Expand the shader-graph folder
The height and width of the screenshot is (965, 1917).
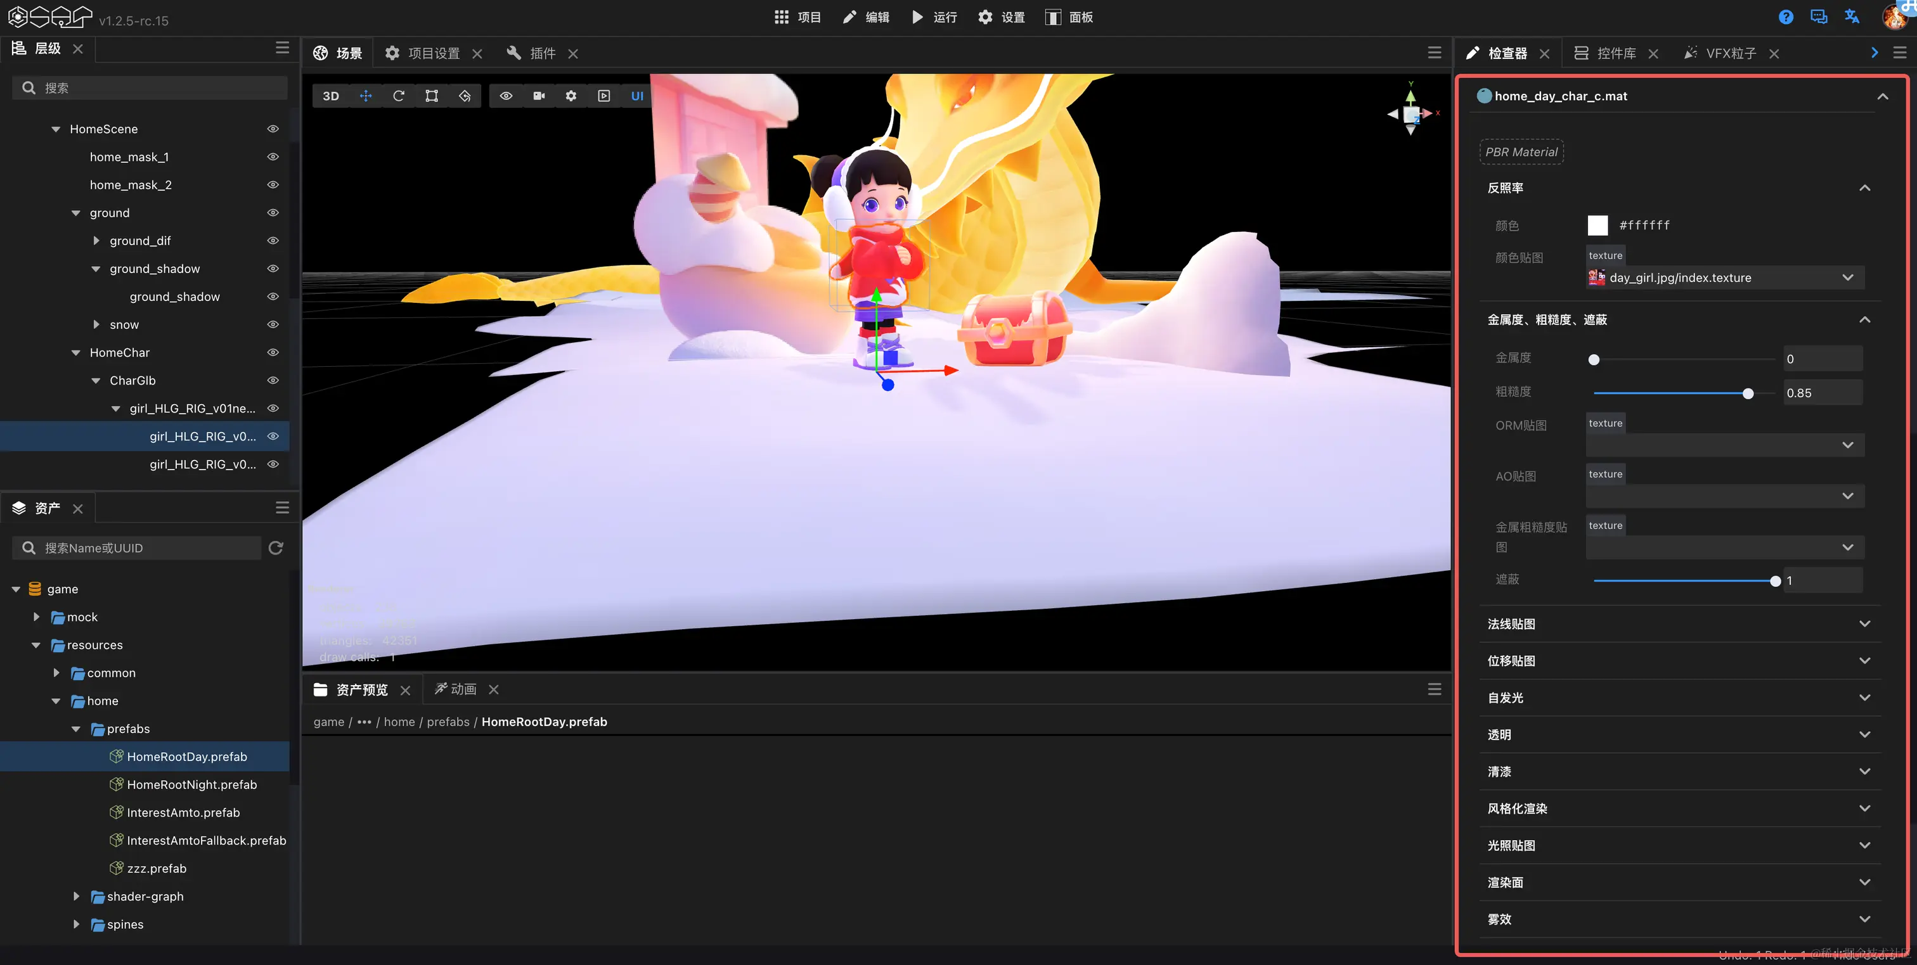point(76,897)
